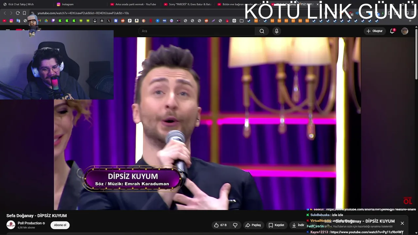Open the Roblox bookmark icon

coord(116,21)
